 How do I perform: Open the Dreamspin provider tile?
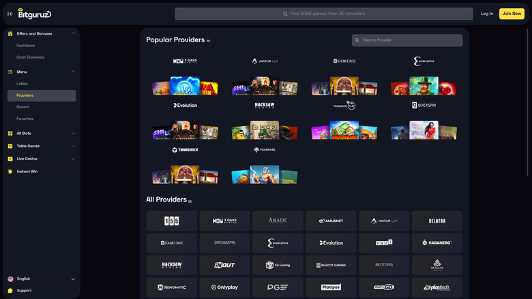tap(224, 242)
